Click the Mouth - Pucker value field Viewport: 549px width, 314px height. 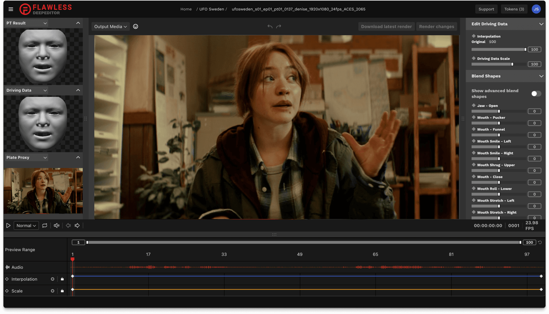534,123
